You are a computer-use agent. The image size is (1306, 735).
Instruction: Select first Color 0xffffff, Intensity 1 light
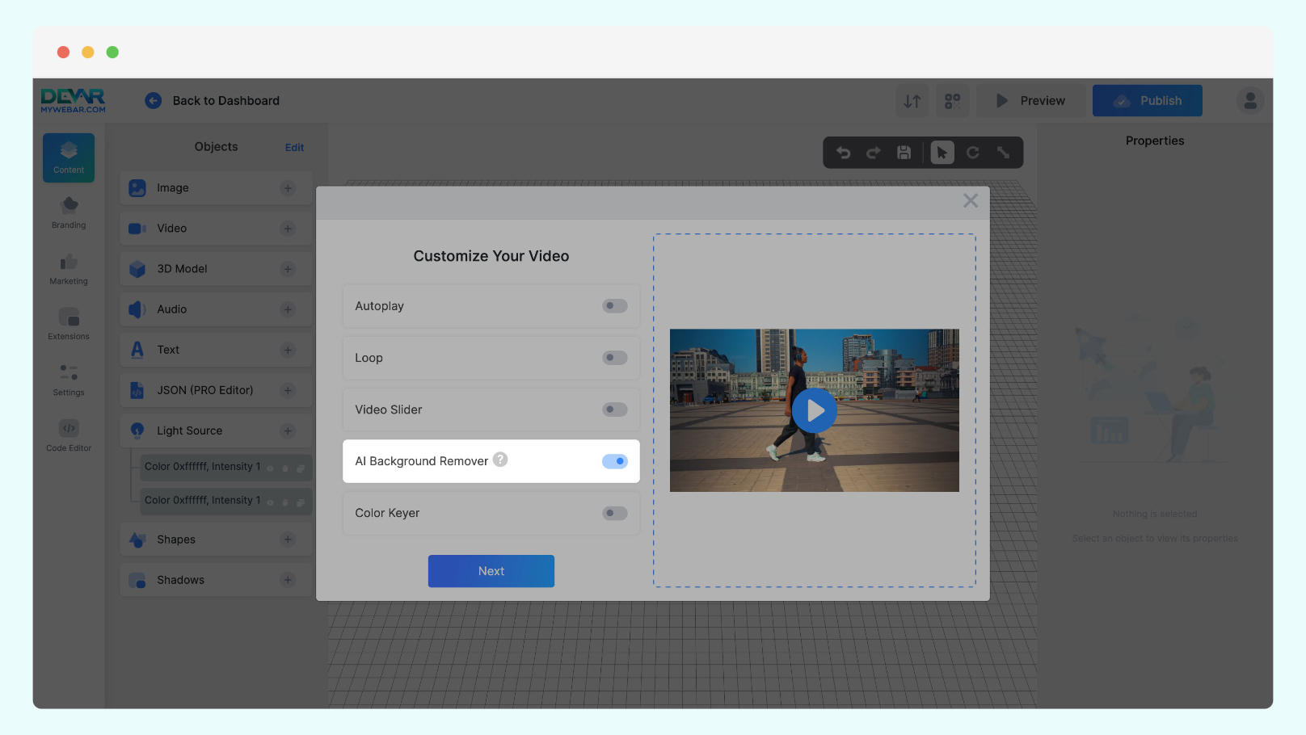(225, 467)
